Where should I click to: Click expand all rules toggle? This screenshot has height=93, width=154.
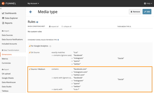point(54,26)
